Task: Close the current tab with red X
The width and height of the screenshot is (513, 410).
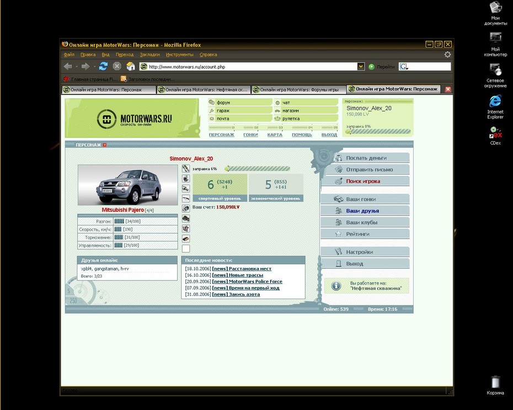Action: coord(448,89)
